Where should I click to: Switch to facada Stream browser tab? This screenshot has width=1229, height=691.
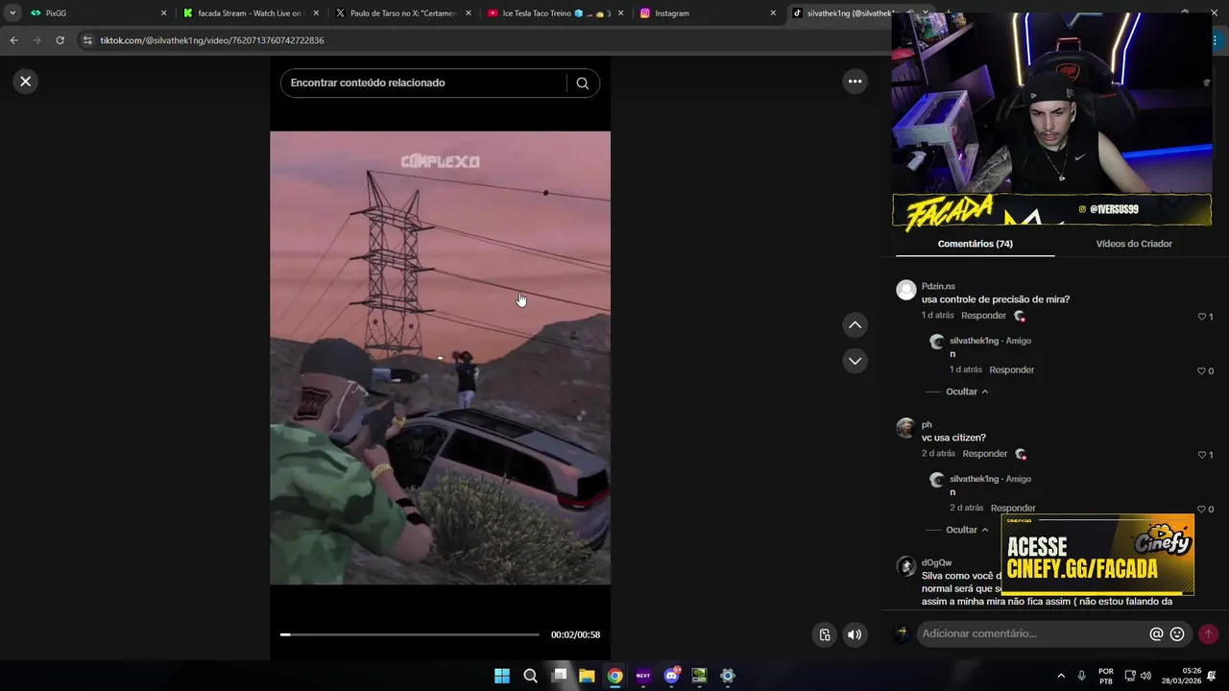coord(250,13)
